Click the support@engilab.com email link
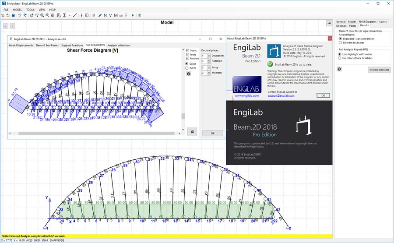394x243 pixels. click(281, 96)
